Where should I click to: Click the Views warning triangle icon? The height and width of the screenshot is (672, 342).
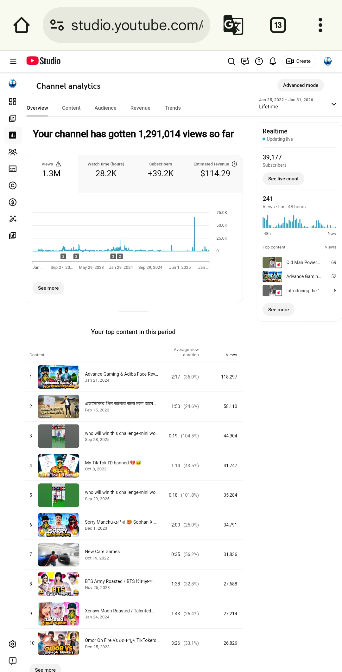pyautogui.click(x=58, y=164)
